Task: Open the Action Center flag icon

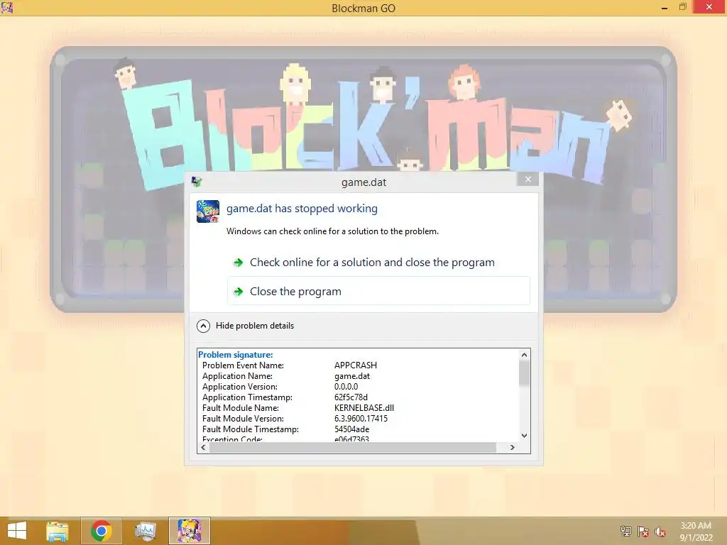Action: [643, 532]
